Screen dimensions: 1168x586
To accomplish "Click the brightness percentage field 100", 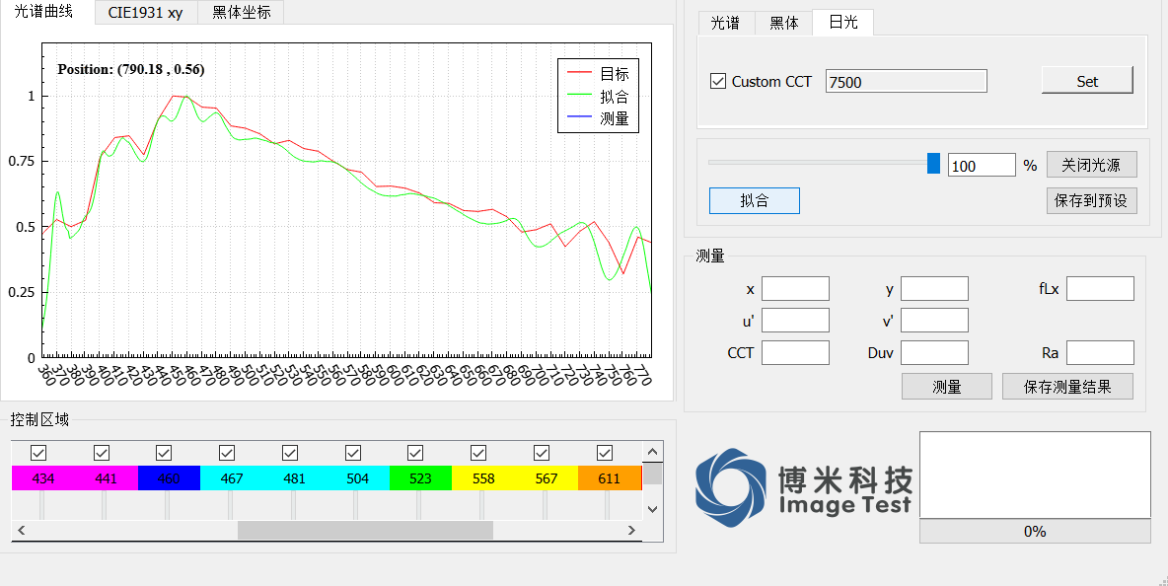I will (981, 166).
